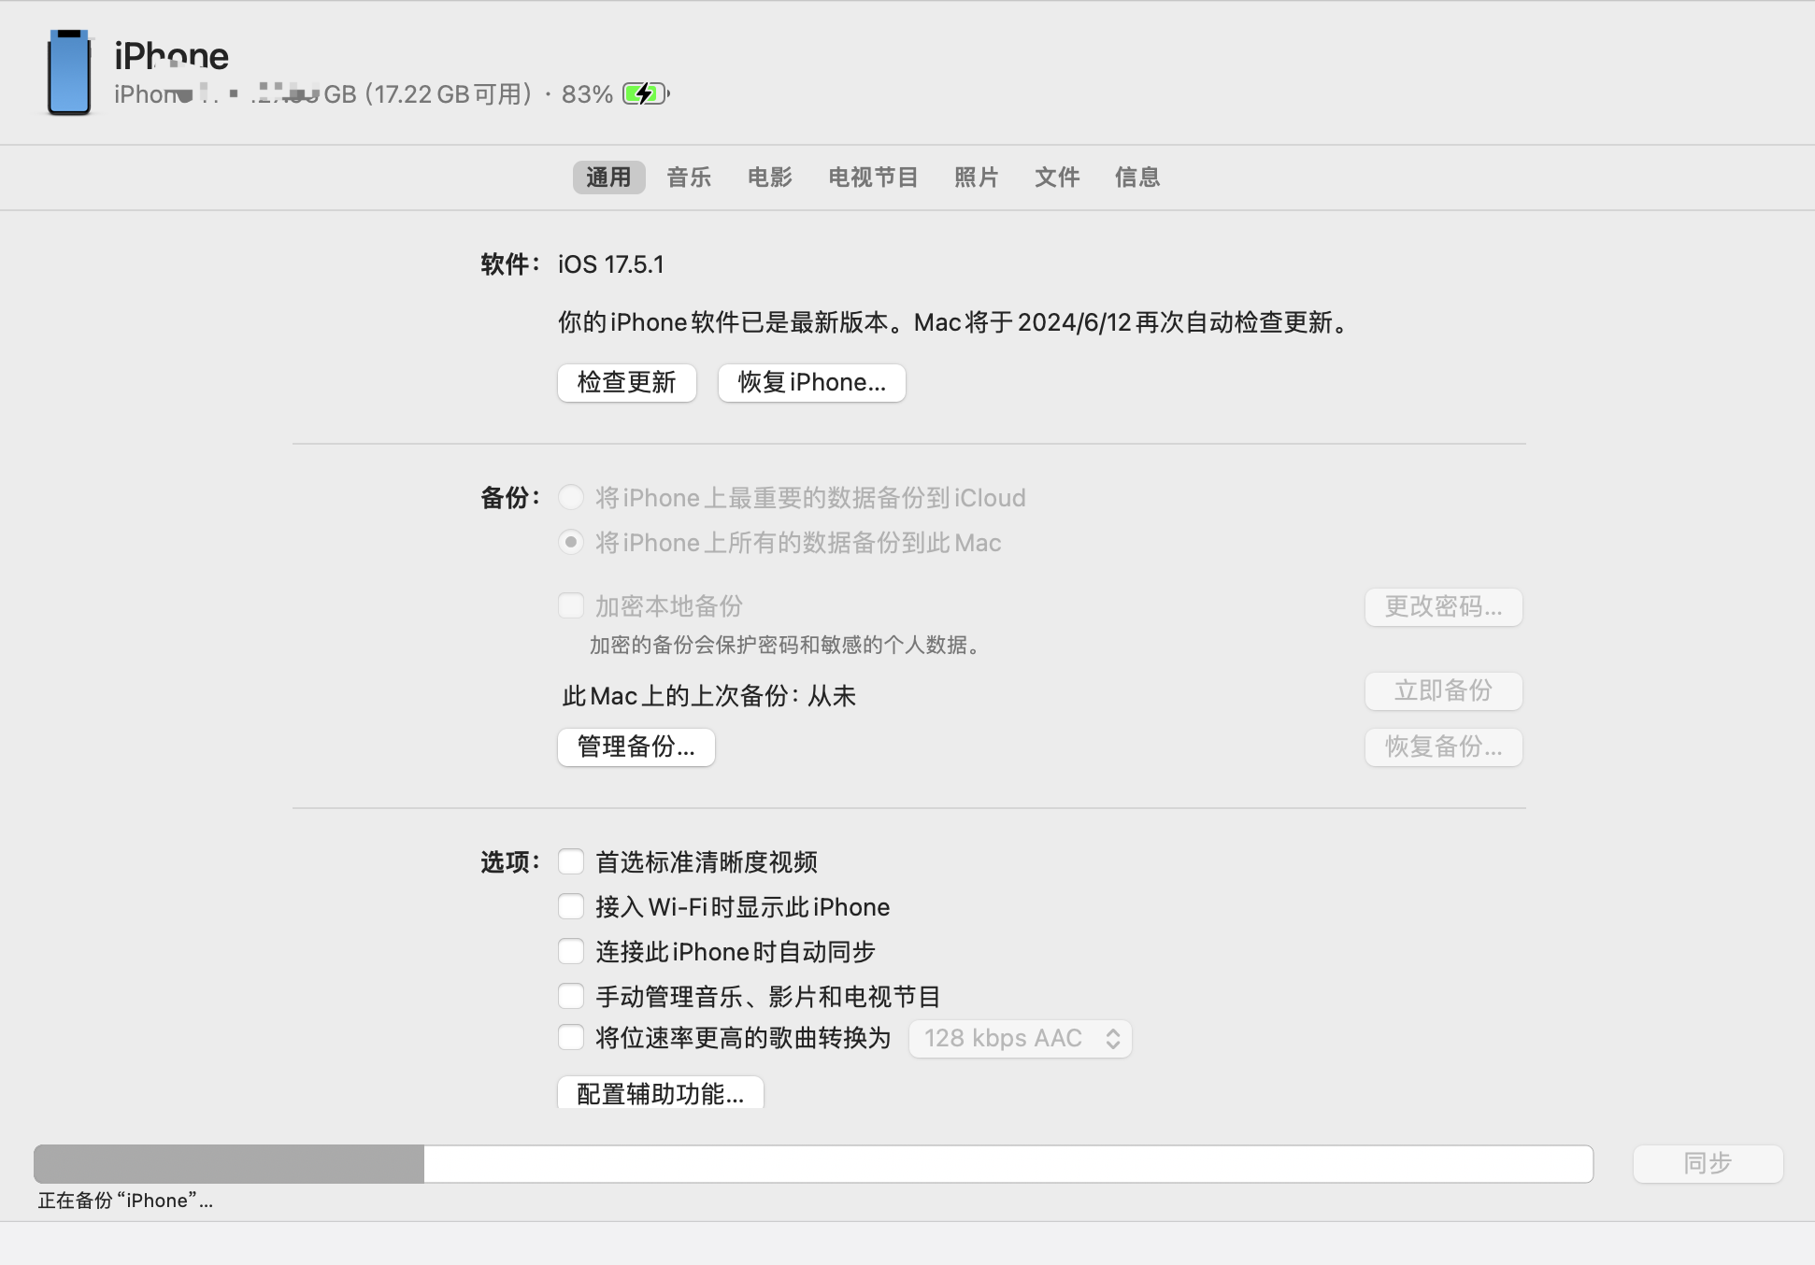Viewport: 1815px width, 1265px height.
Task: Select backup to iCloud radio button
Action: 571,497
